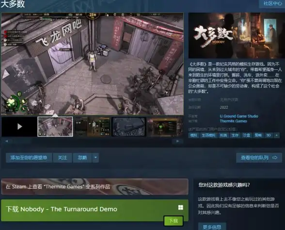This screenshot has height=230, width=285.
Task: Click the Windows platform icon on demo banner
Action: pos(180,208)
